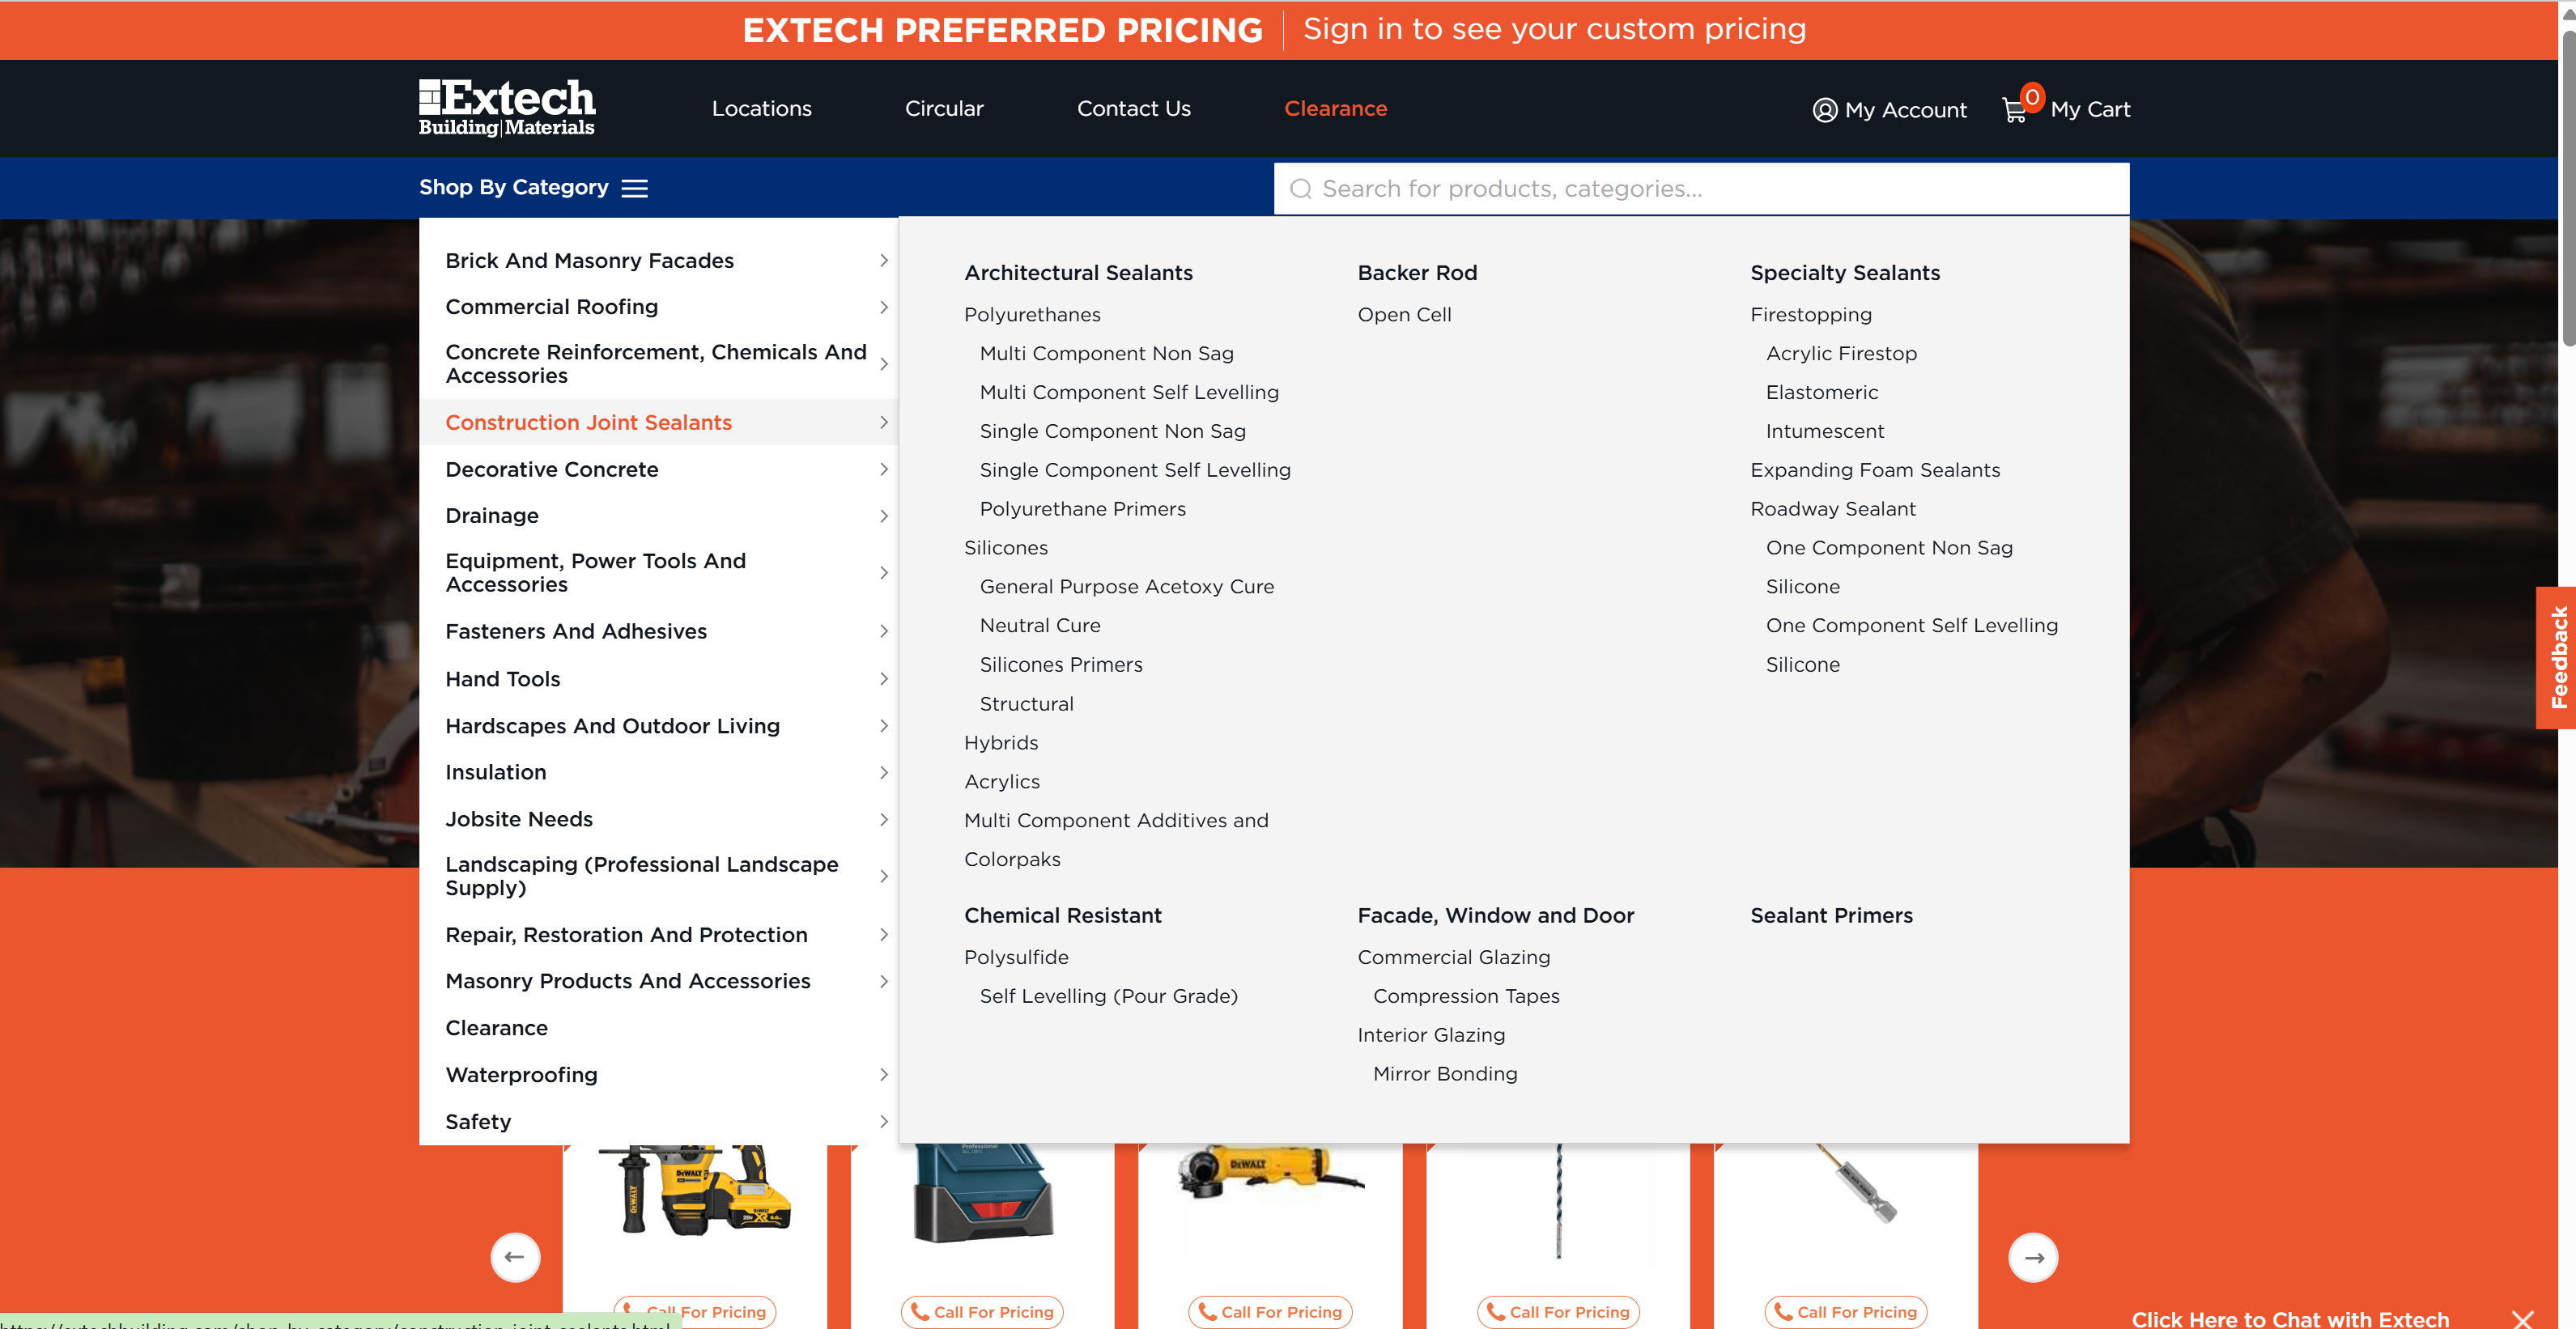Click Intumescent link

click(1824, 432)
